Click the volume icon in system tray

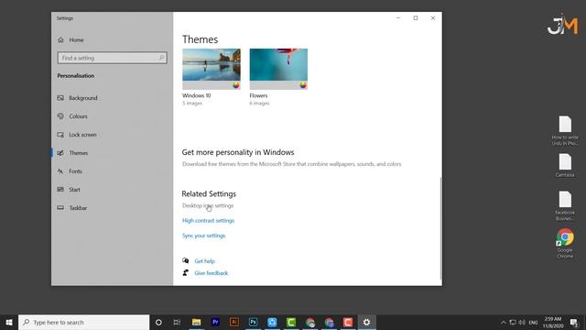point(522,323)
